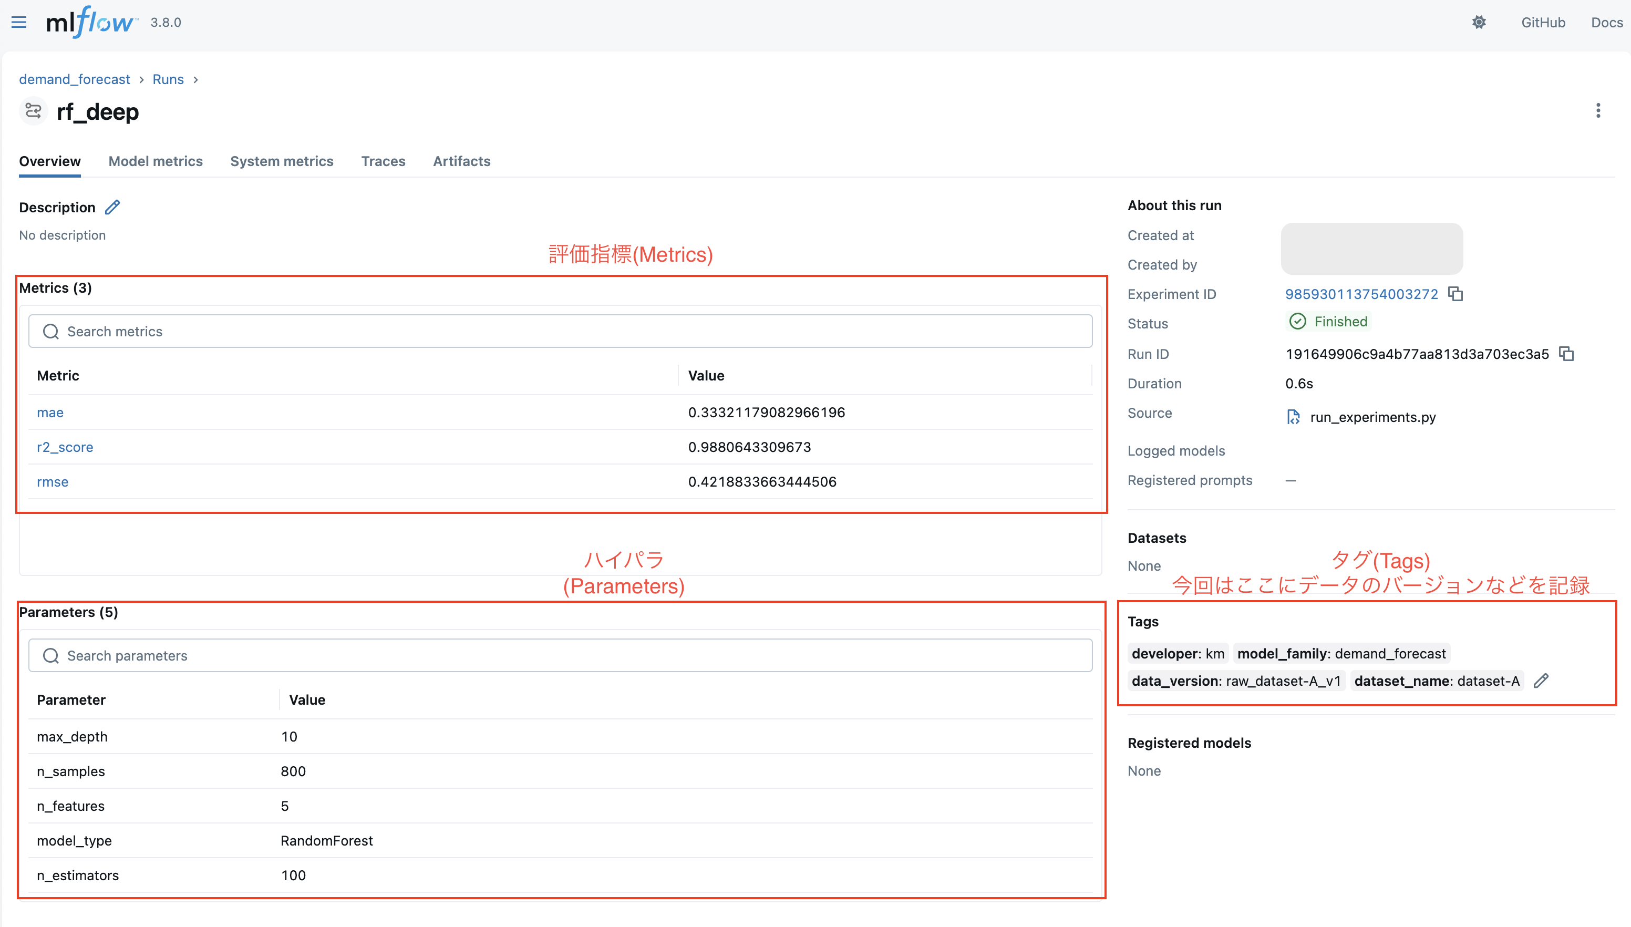The image size is (1631, 927).
Task: Open the Traces tab
Action: tap(383, 162)
